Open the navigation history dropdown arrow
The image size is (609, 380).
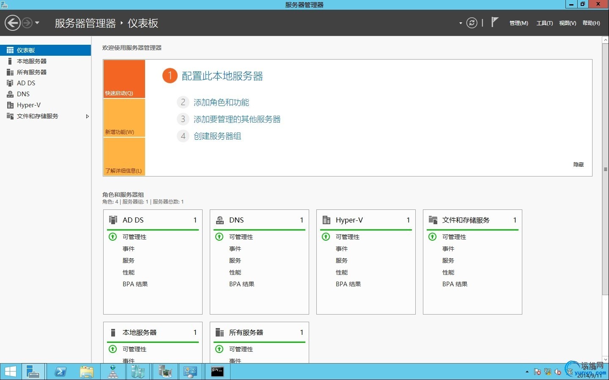point(37,23)
